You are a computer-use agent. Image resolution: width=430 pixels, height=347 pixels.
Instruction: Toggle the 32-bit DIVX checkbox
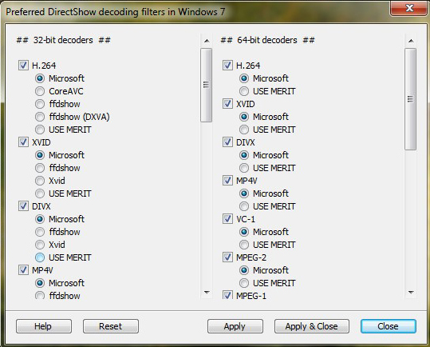(23, 206)
